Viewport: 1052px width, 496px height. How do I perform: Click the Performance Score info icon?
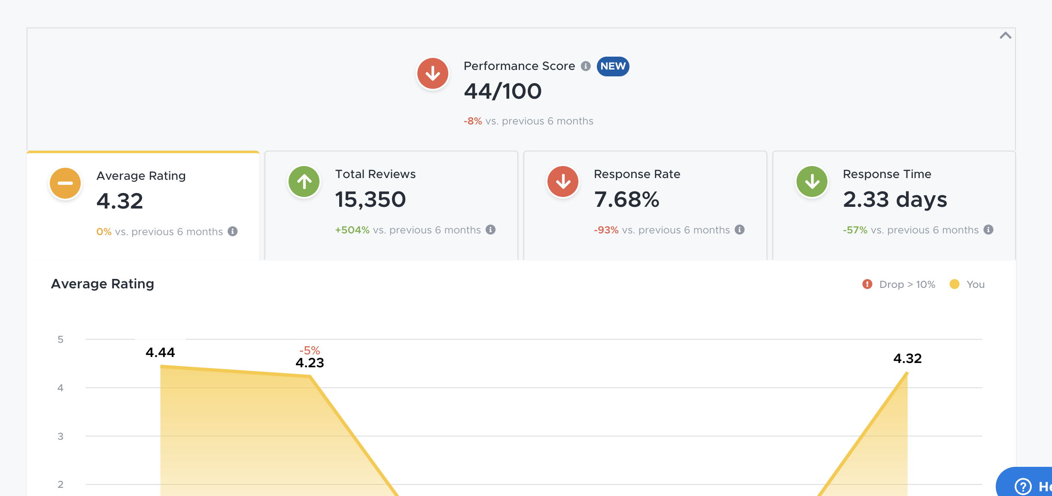pos(586,66)
